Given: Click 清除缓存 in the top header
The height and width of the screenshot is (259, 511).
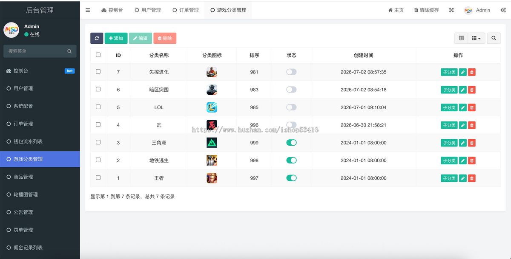Looking at the screenshot, I should (426, 10).
